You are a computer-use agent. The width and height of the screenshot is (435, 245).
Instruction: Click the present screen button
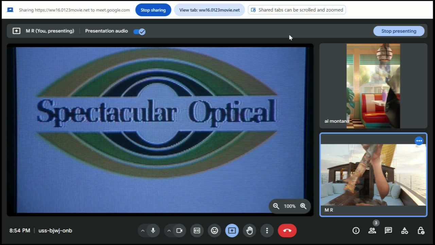tap(232, 231)
